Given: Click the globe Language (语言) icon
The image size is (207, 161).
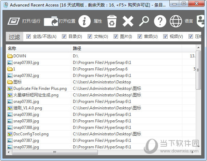Looking at the screenshot, I should (176, 21).
